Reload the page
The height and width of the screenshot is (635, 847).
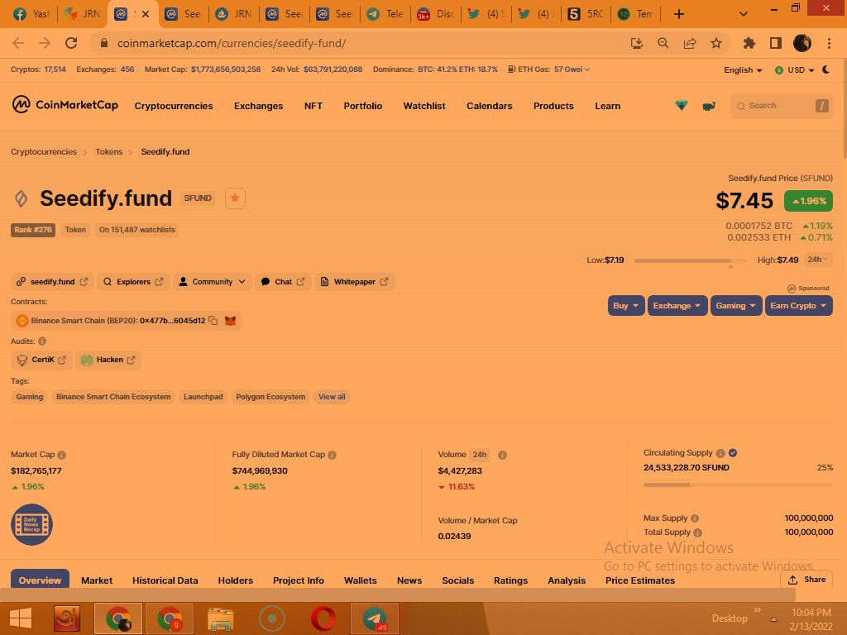[71, 43]
